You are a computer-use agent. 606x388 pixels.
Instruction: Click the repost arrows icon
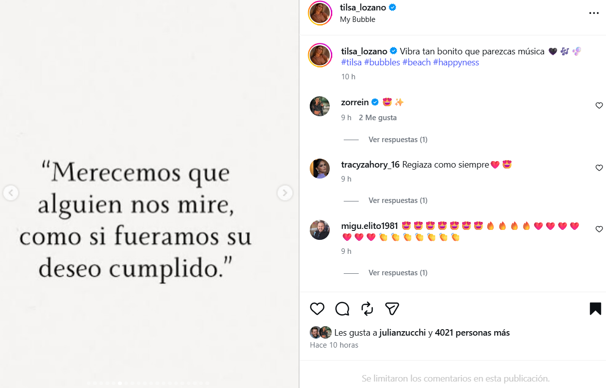coord(367,309)
